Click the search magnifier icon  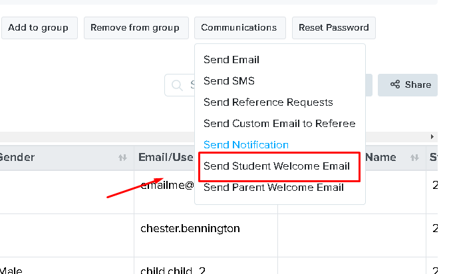[177, 85]
